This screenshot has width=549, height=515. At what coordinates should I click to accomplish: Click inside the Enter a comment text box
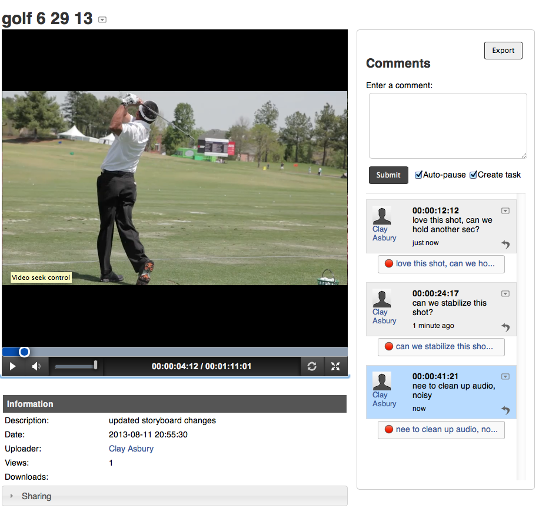tap(447, 126)
